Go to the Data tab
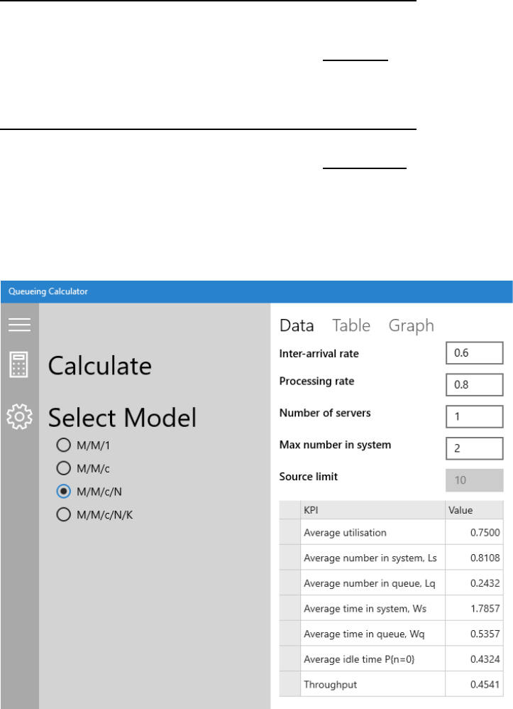This screenshot has width=513, height=709. [x=297, y=325]
